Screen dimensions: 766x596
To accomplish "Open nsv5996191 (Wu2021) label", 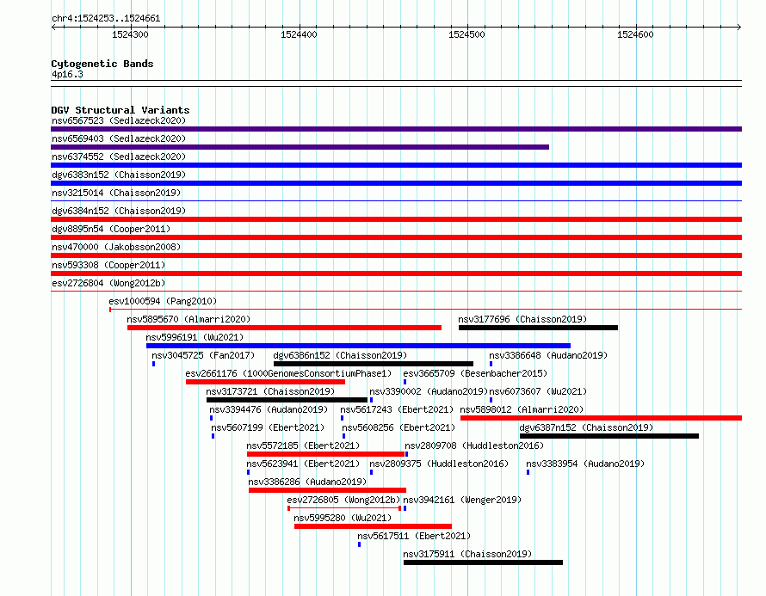I will pos(195,337).
